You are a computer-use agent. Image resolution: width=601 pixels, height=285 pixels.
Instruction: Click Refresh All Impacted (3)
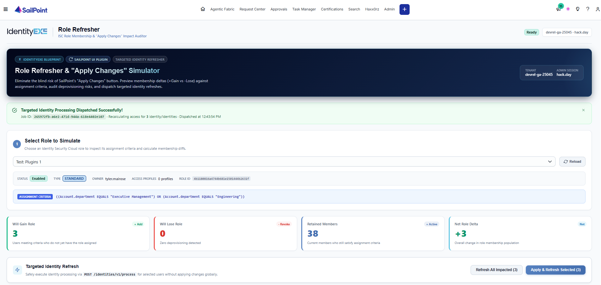coord(496,270)
